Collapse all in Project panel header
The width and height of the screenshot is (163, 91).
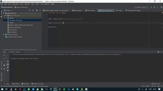(x=33, y=10)
